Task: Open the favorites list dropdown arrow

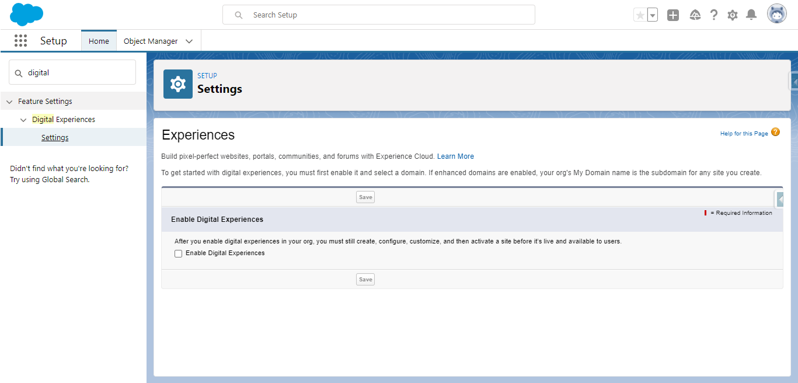Action: point(653,15)
